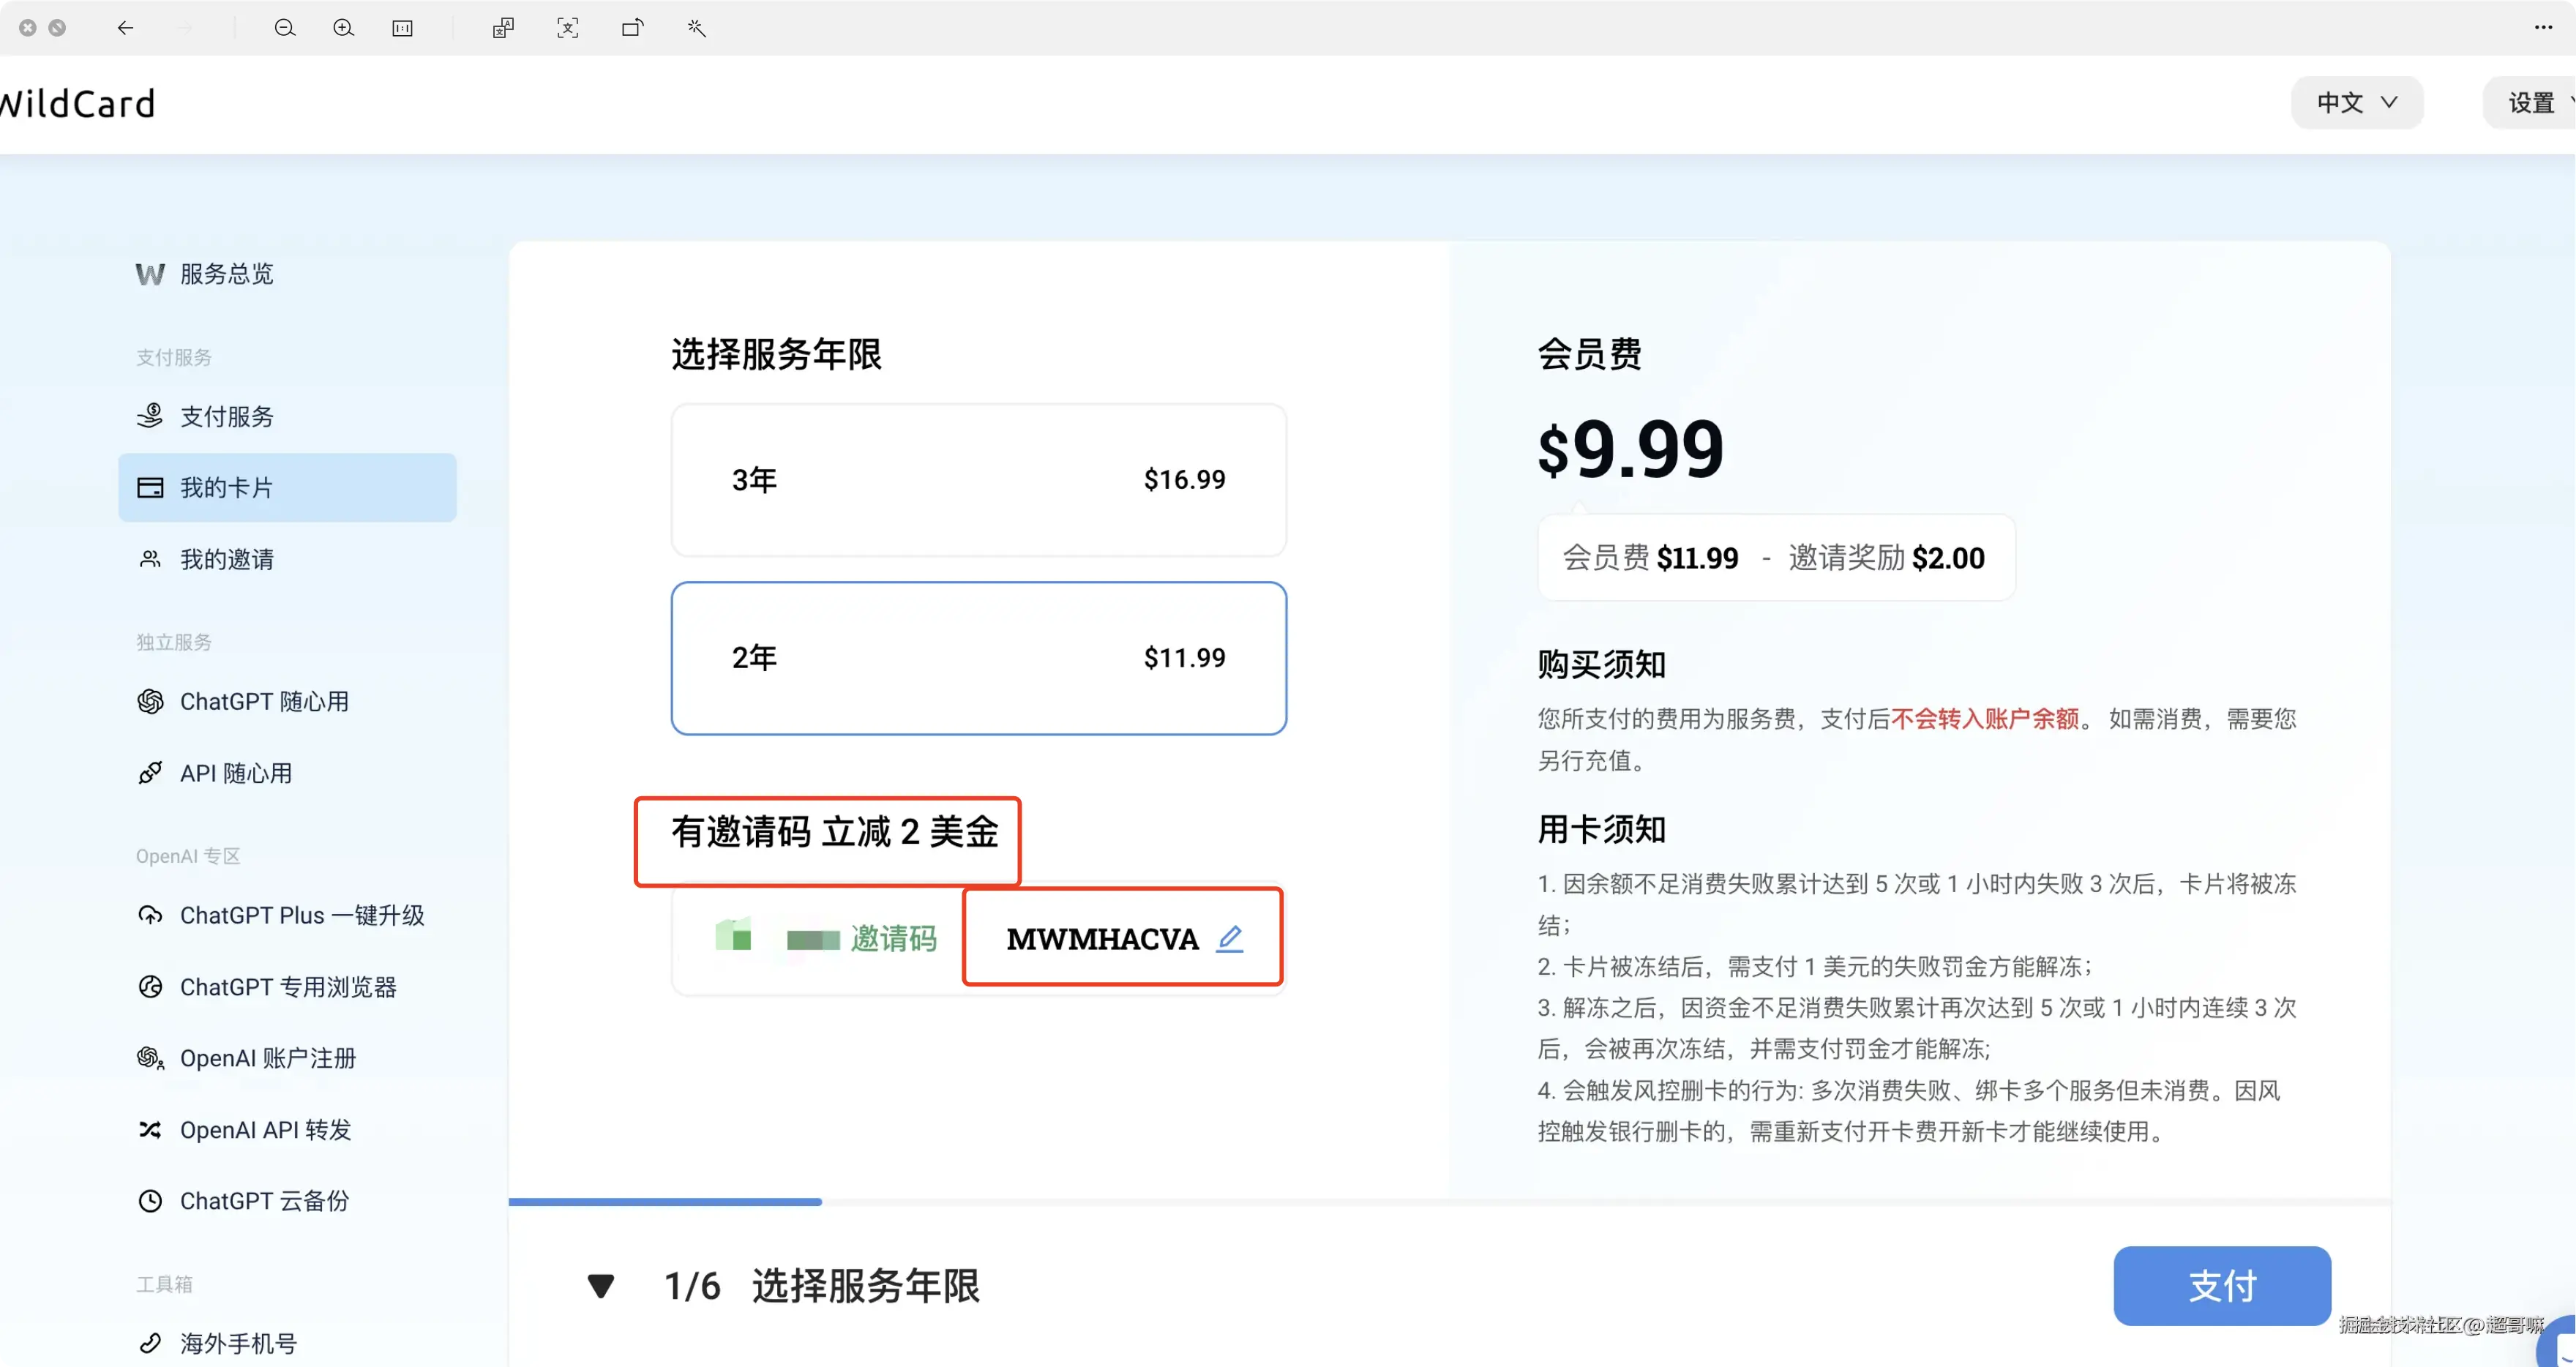This screenshot has width=2576, height=1367.
Task: Click the MWMHACVA invite code field
Action: click(1102, 938)
